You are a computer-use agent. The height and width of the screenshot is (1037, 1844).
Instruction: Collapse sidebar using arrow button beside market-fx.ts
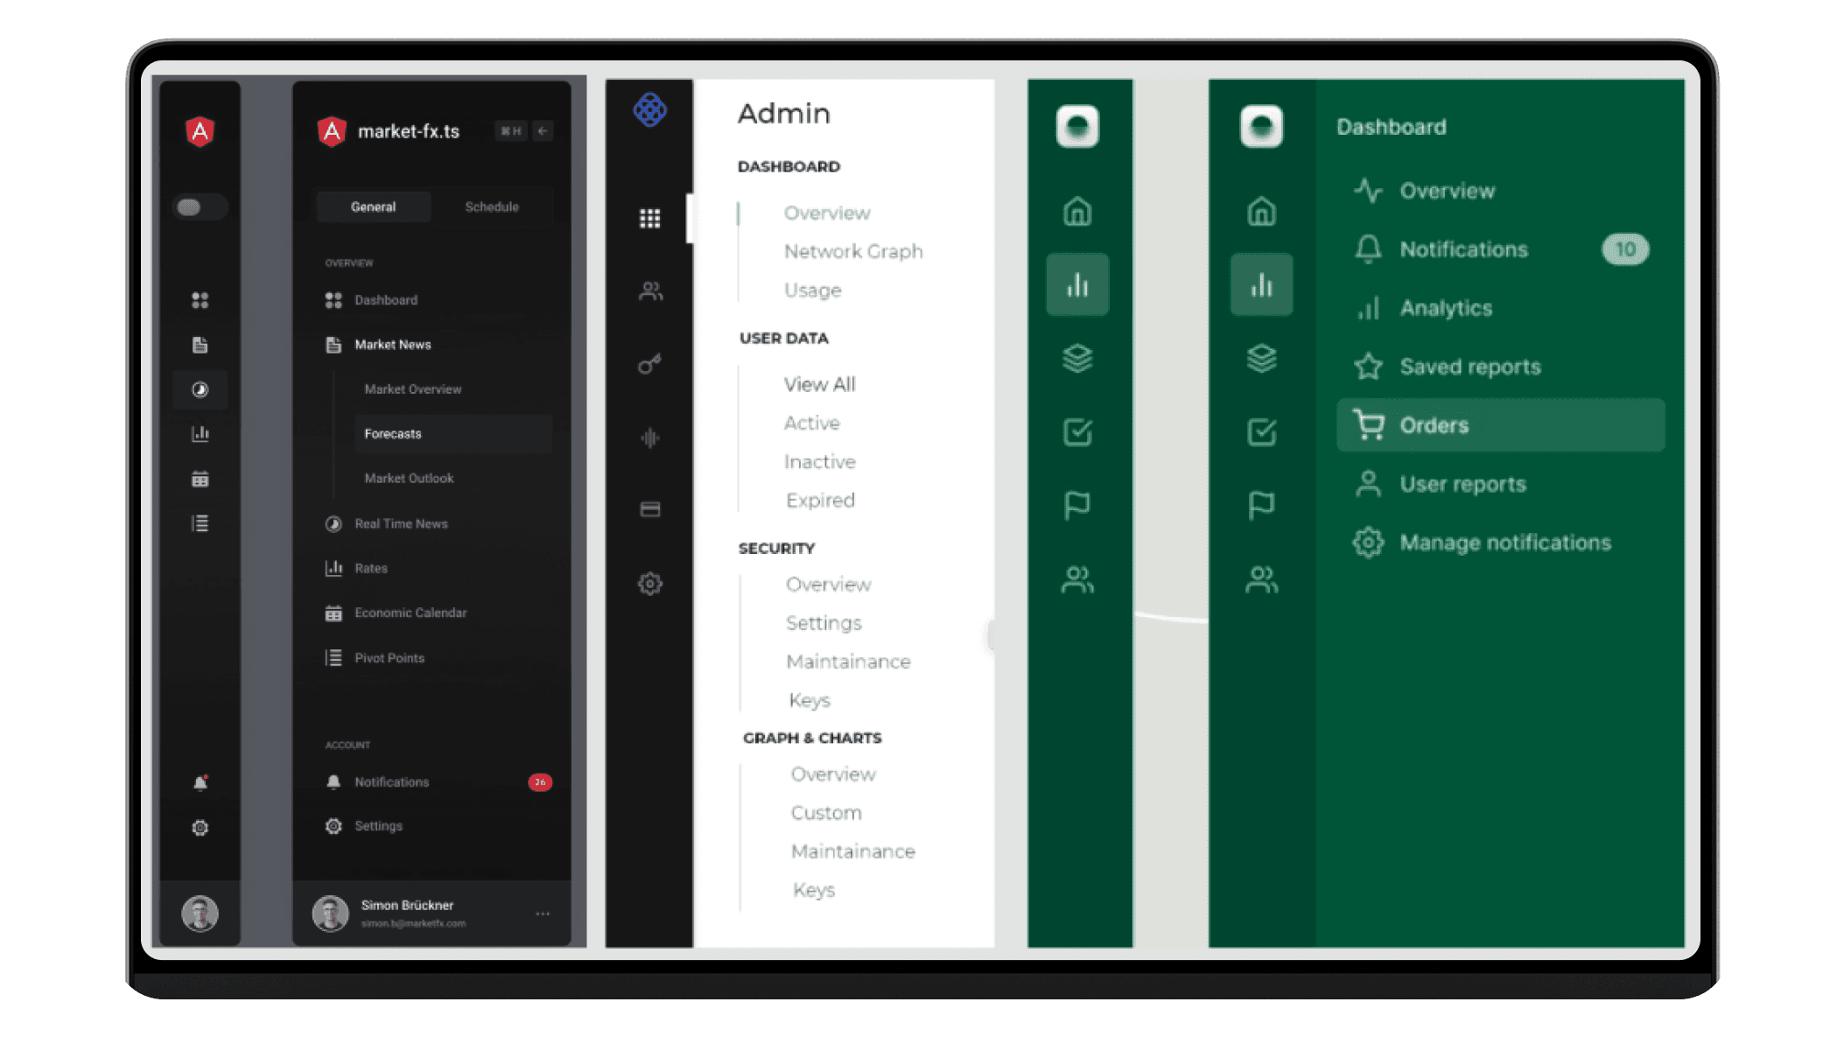(543, 131)
